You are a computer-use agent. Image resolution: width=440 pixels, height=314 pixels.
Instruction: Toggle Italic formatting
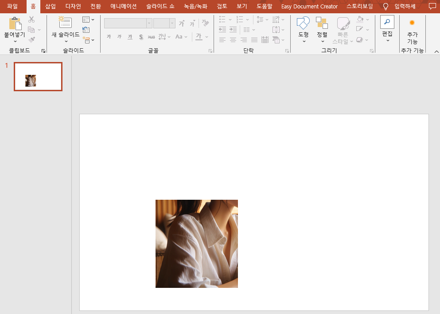(x=119, y=36)
